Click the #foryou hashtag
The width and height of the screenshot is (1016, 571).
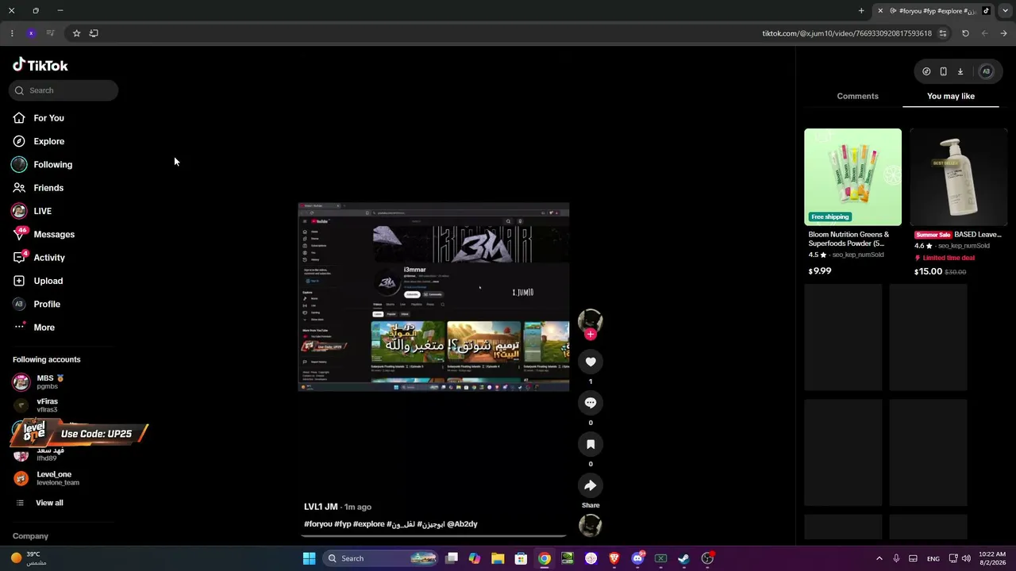point(317,524)
